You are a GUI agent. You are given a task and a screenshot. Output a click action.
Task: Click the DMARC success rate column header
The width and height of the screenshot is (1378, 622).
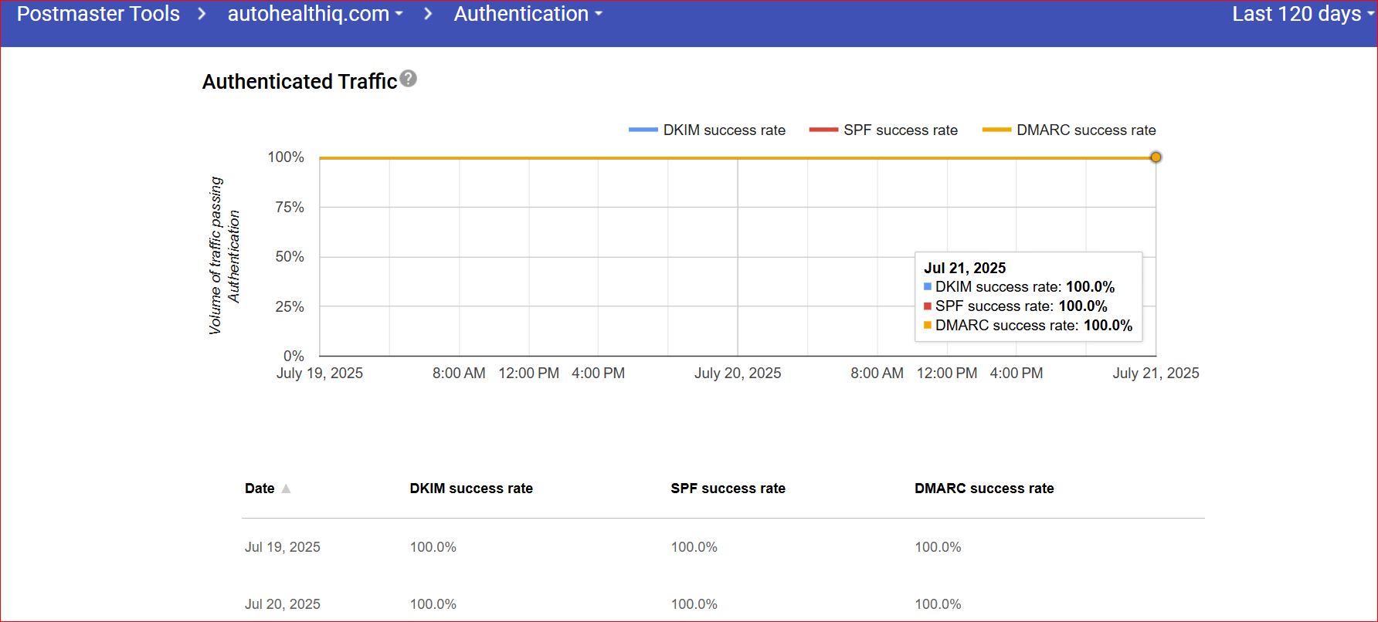[984, 488]
